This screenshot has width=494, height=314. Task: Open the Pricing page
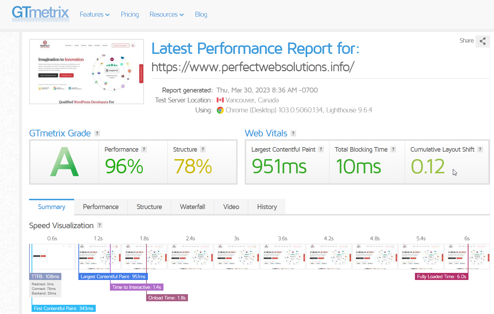click(130, 15)
